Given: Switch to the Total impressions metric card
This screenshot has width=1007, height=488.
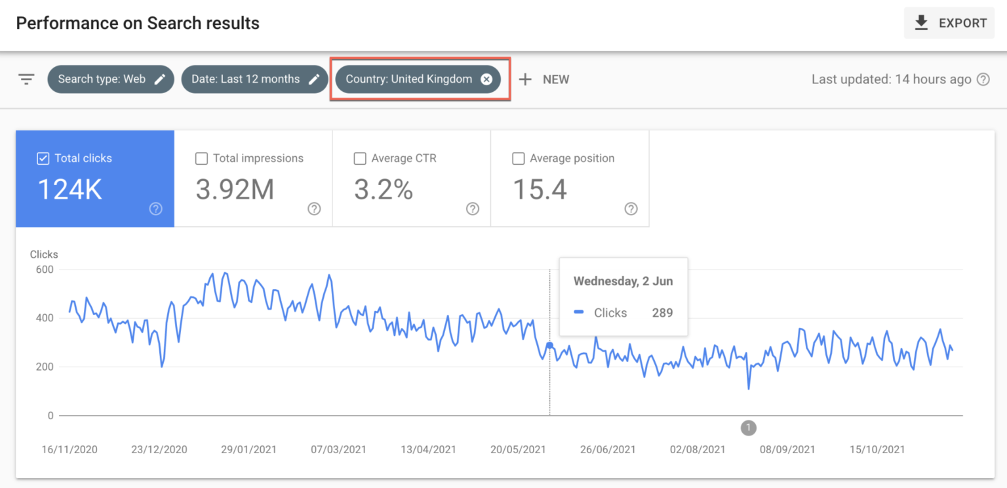Looking at the screenshot, I should [253, 178].
